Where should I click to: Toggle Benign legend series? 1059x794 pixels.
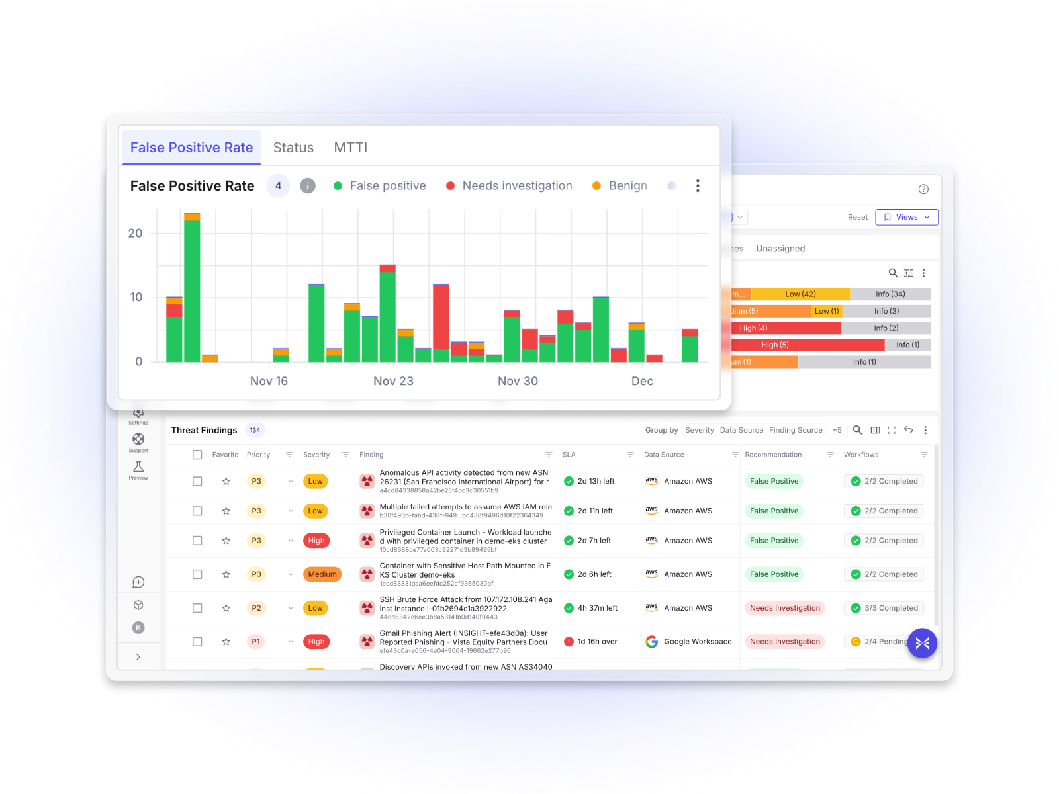click(x=620, y=186)
